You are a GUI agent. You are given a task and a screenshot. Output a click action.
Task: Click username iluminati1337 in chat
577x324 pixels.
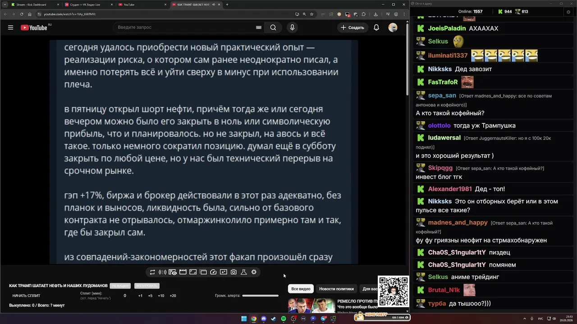click(448, 56)
